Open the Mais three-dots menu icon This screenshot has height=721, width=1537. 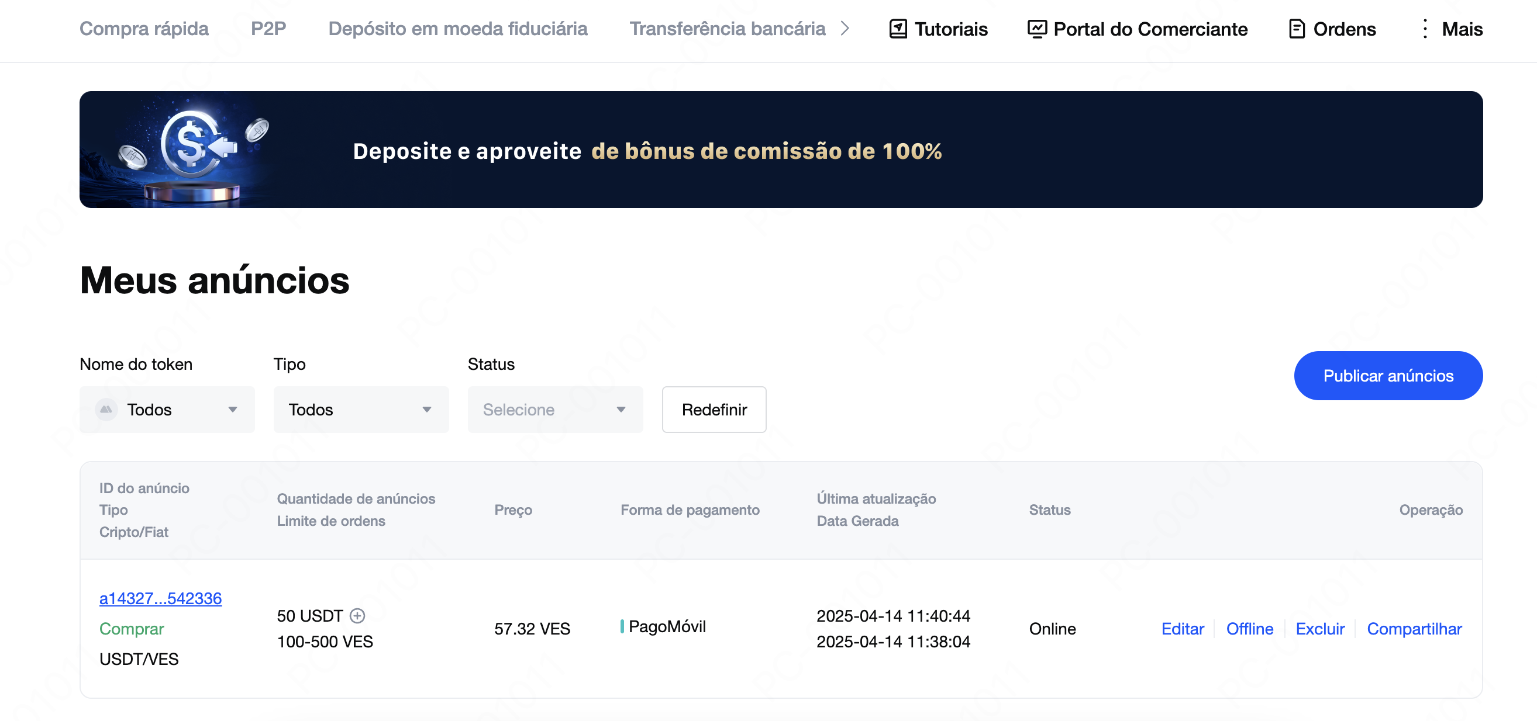pos(1425,29)
